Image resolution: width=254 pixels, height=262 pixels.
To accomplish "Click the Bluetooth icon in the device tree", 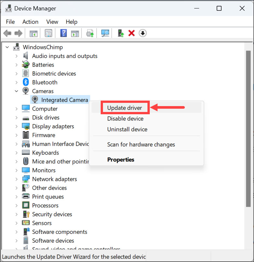I will 26,82.
